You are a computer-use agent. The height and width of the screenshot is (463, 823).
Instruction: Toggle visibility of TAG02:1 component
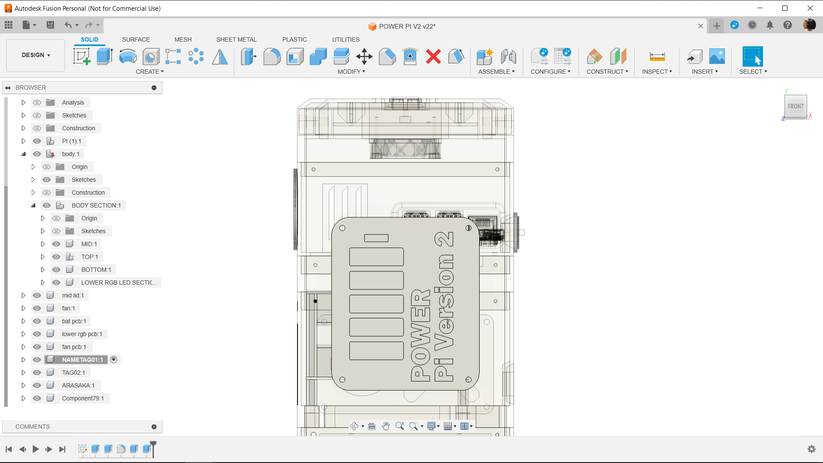pos(37,373)
